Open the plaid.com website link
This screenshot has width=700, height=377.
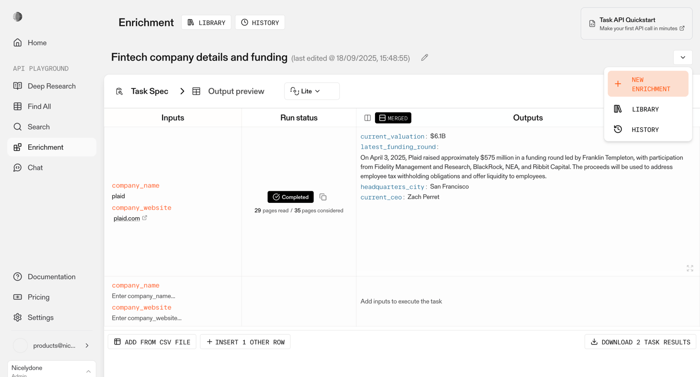127,219
